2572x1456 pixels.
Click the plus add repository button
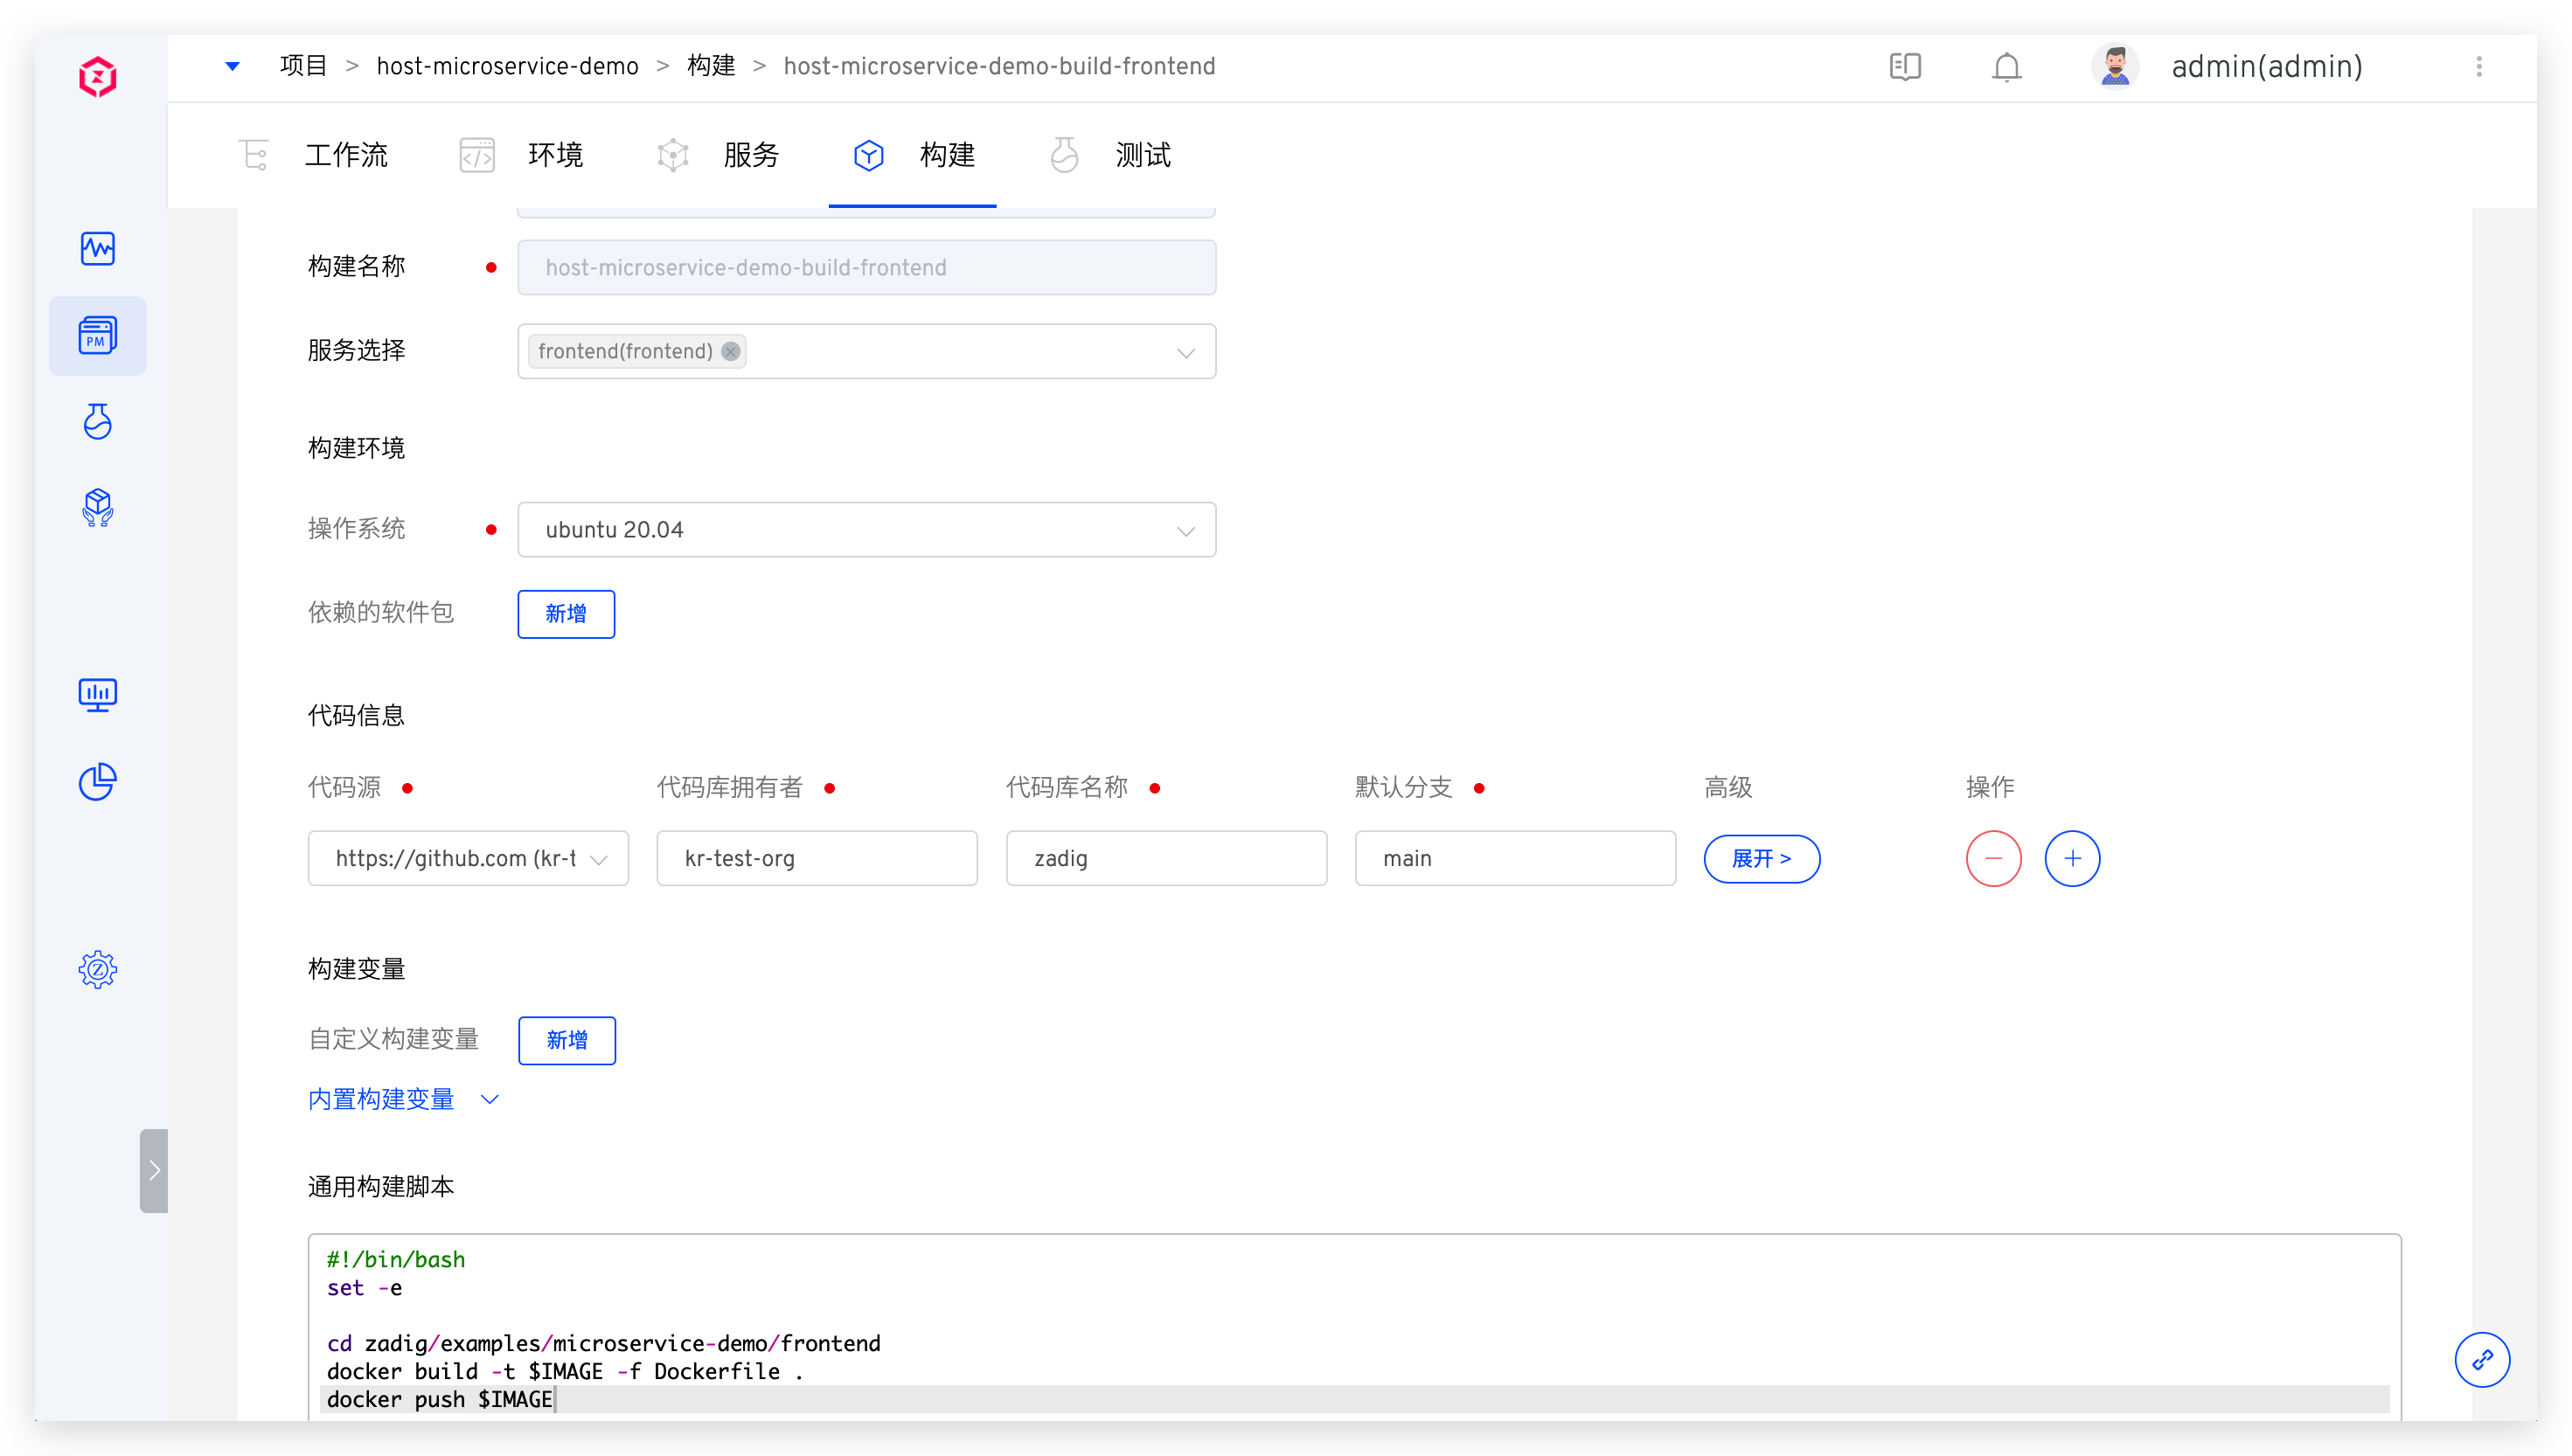[2072, 857]
